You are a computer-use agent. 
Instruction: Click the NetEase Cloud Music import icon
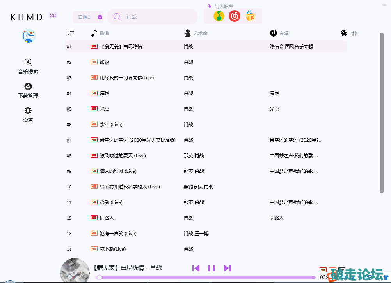(235, 16)
